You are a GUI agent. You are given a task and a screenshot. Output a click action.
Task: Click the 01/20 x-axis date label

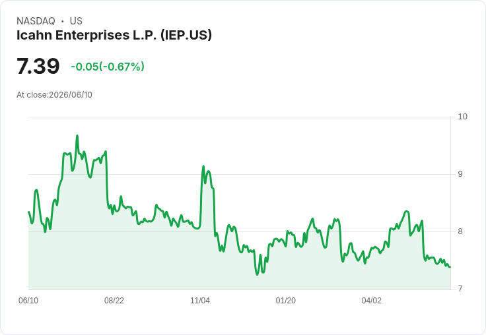(x=285, y=301)
